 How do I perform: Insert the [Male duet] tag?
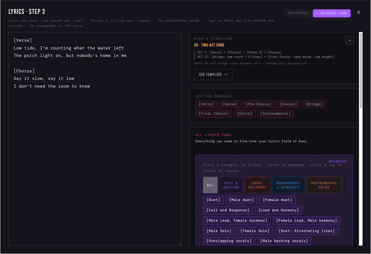241,200
